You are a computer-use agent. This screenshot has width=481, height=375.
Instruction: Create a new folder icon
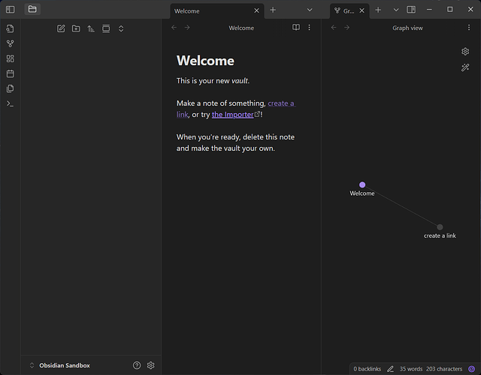(x=76, y=28)
